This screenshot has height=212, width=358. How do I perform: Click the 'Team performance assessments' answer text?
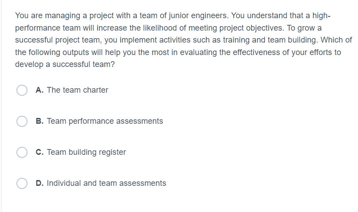(x=105, y=121)
